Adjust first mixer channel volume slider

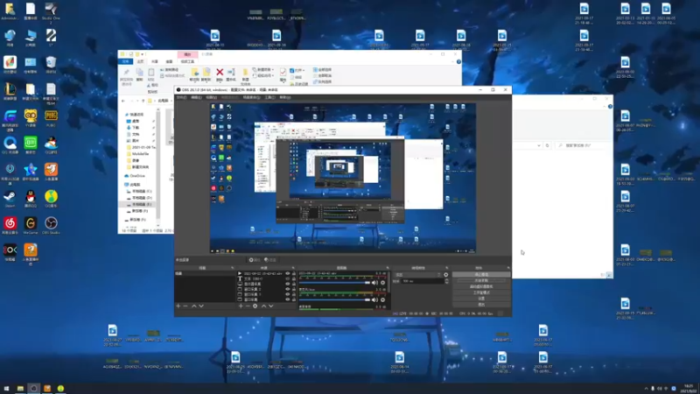(x=335, y=283)
